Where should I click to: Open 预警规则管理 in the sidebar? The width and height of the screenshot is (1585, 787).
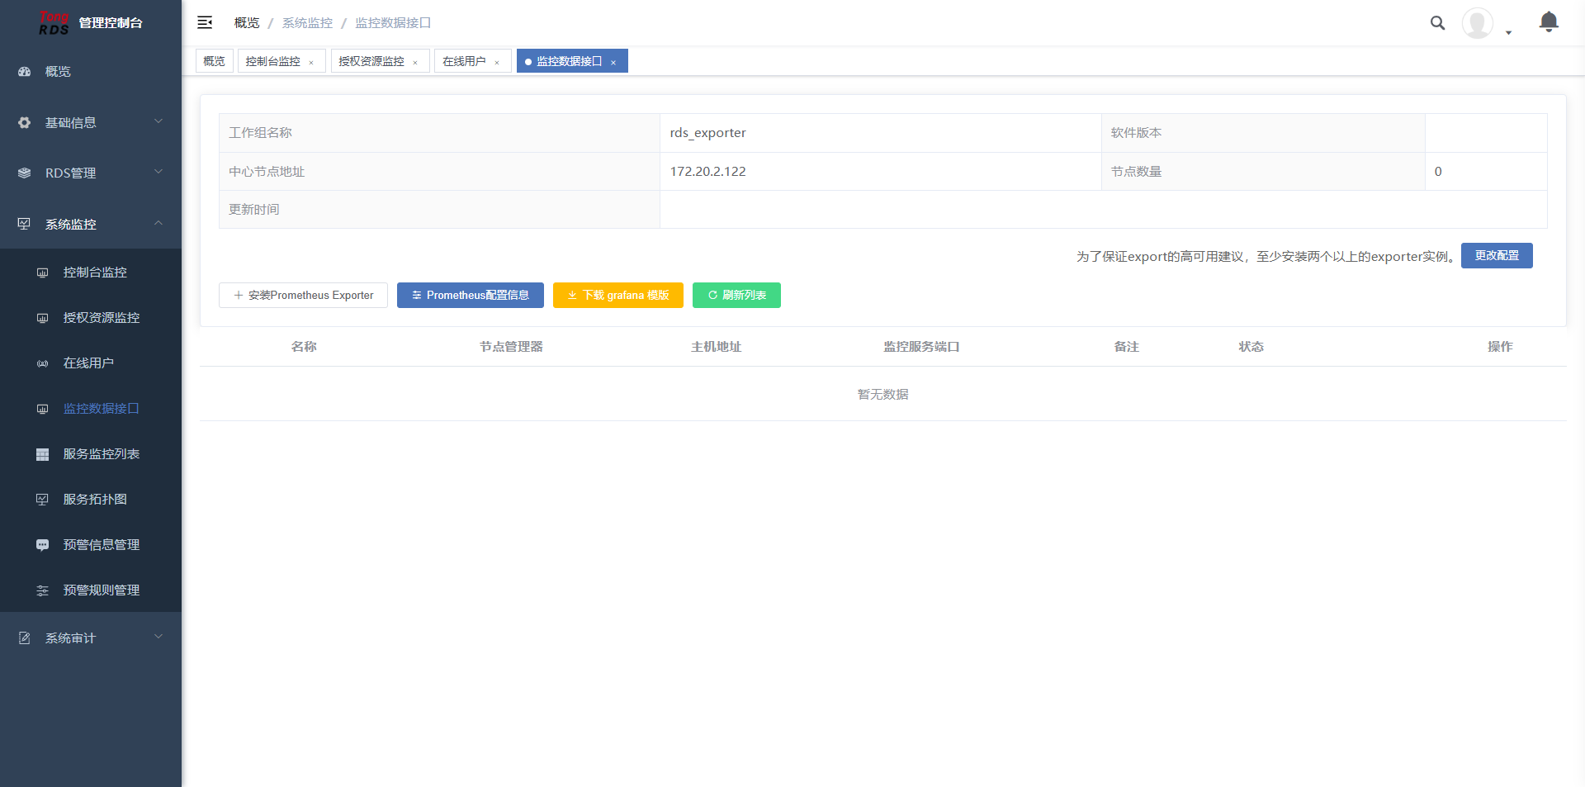tap(91, 590)
